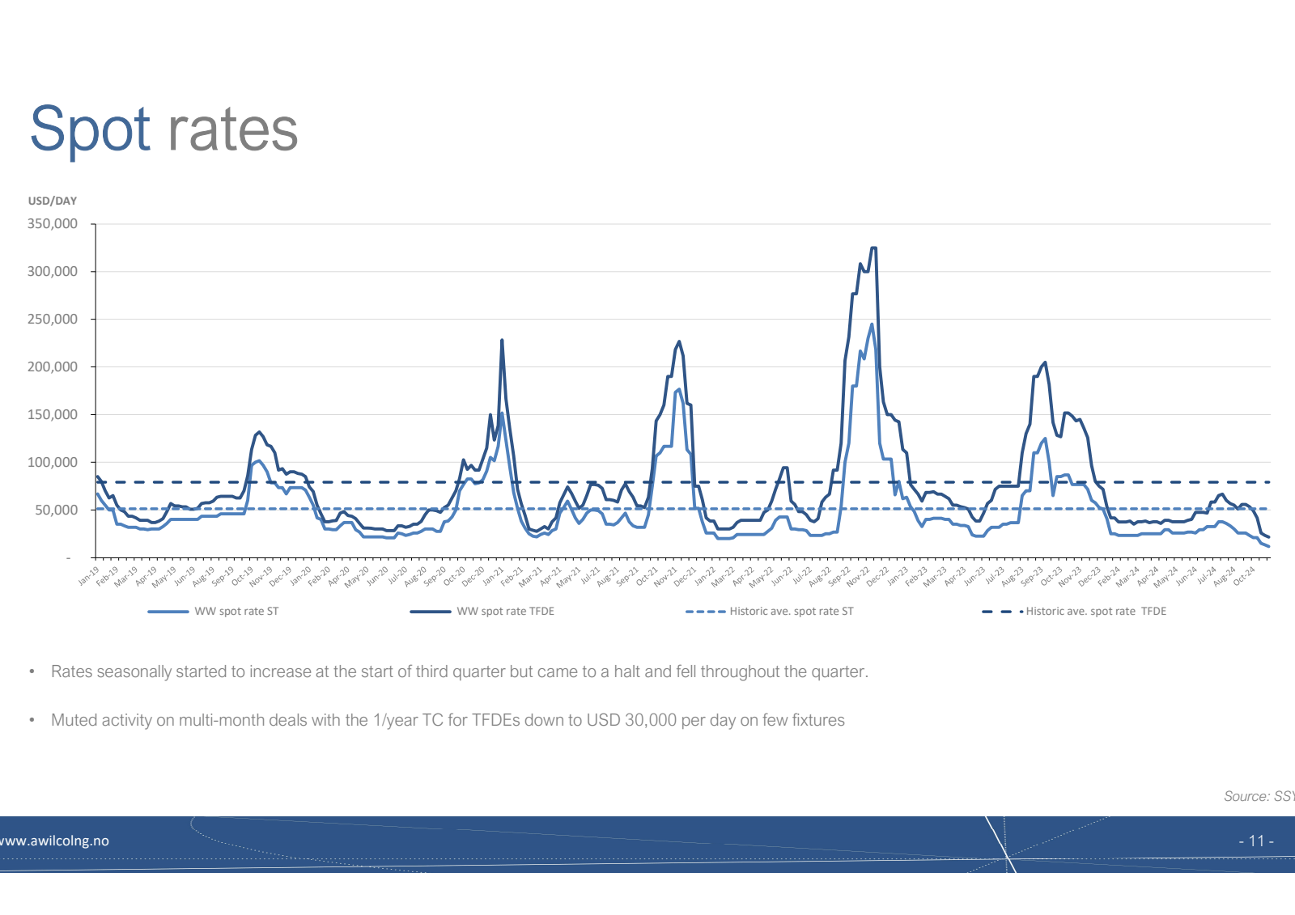Click the Jan-21 x-axis label

point(493,576)
